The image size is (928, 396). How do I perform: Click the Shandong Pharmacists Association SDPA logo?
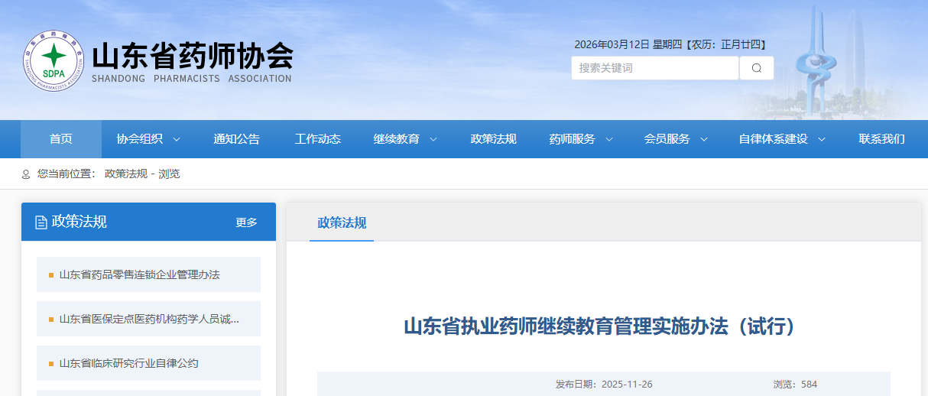tap(53, 60)
